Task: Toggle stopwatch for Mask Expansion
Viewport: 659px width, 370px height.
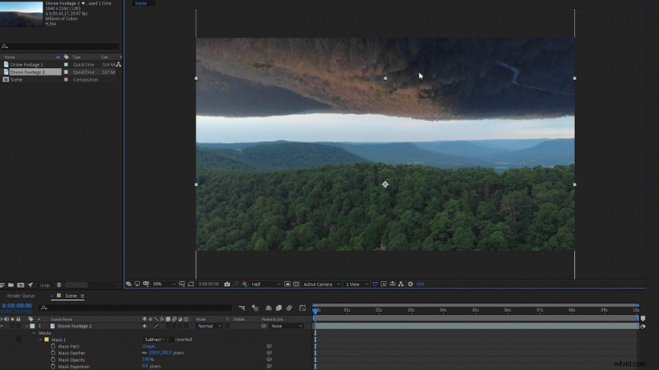Action: (53, 367)
